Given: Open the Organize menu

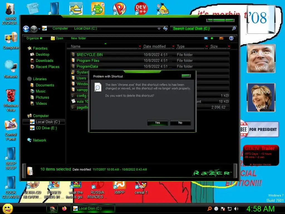Looking at the screenshot, I should [34, 38].
